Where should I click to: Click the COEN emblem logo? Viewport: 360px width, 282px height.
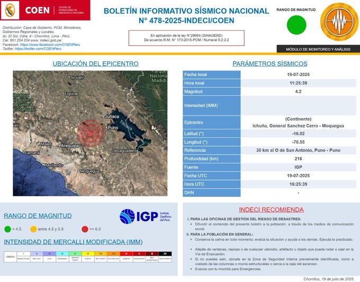point(10,11)
